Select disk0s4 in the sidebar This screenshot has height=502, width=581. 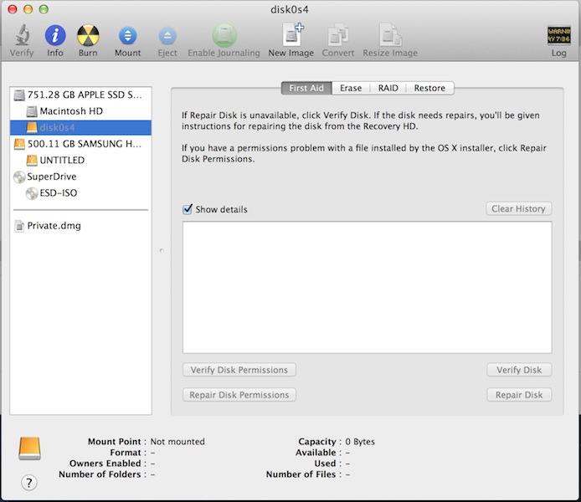coord(80,128)
